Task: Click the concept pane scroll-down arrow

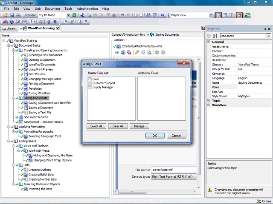Action: tap(199, 187)
